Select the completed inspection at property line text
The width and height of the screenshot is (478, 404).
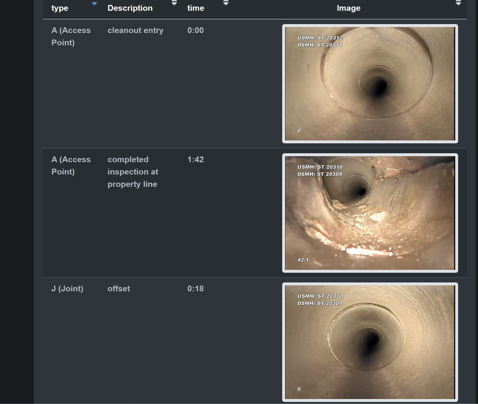pyautogui.click(x=133, y=172)
